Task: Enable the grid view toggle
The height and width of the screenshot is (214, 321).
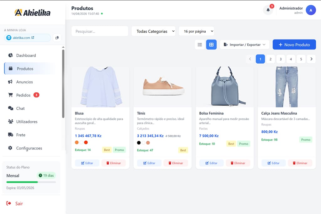Action: point(211,44)
